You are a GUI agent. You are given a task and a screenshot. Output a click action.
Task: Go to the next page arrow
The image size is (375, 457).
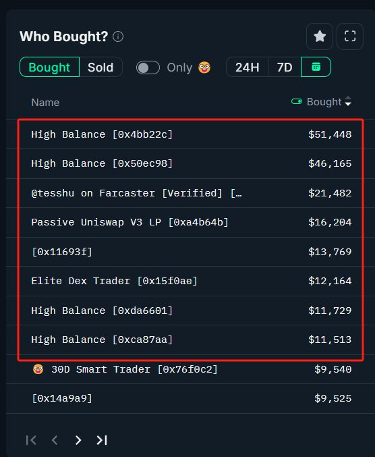click(x=78, y=440)
